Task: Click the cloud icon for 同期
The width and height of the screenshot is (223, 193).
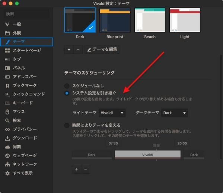Action: (x=7, y=147)
